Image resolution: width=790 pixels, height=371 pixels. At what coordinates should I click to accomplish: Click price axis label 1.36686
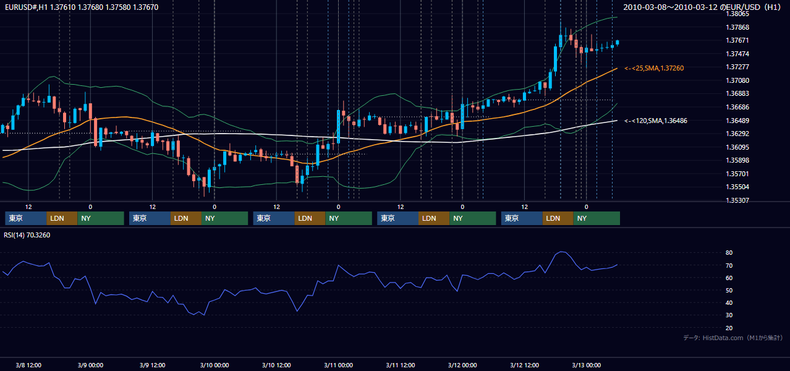[737, 107]
